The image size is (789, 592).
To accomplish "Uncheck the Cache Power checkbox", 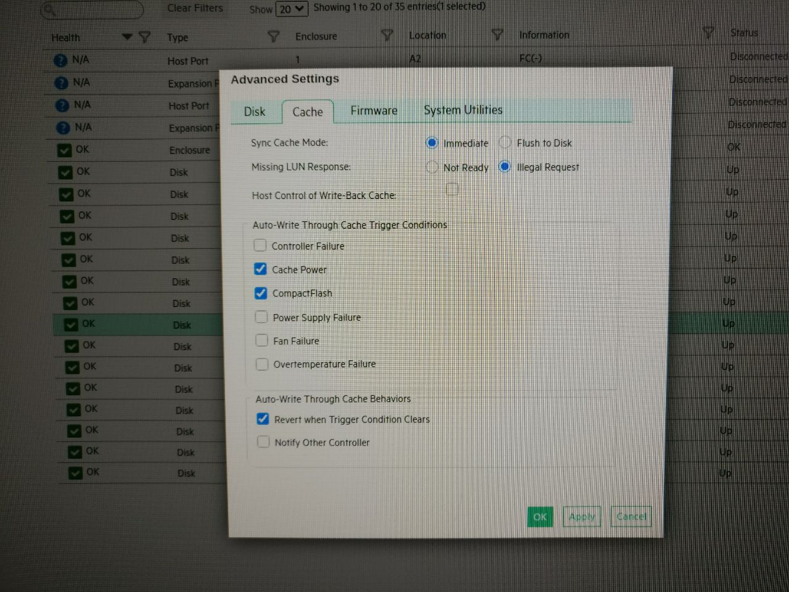I will click(261, 269).
